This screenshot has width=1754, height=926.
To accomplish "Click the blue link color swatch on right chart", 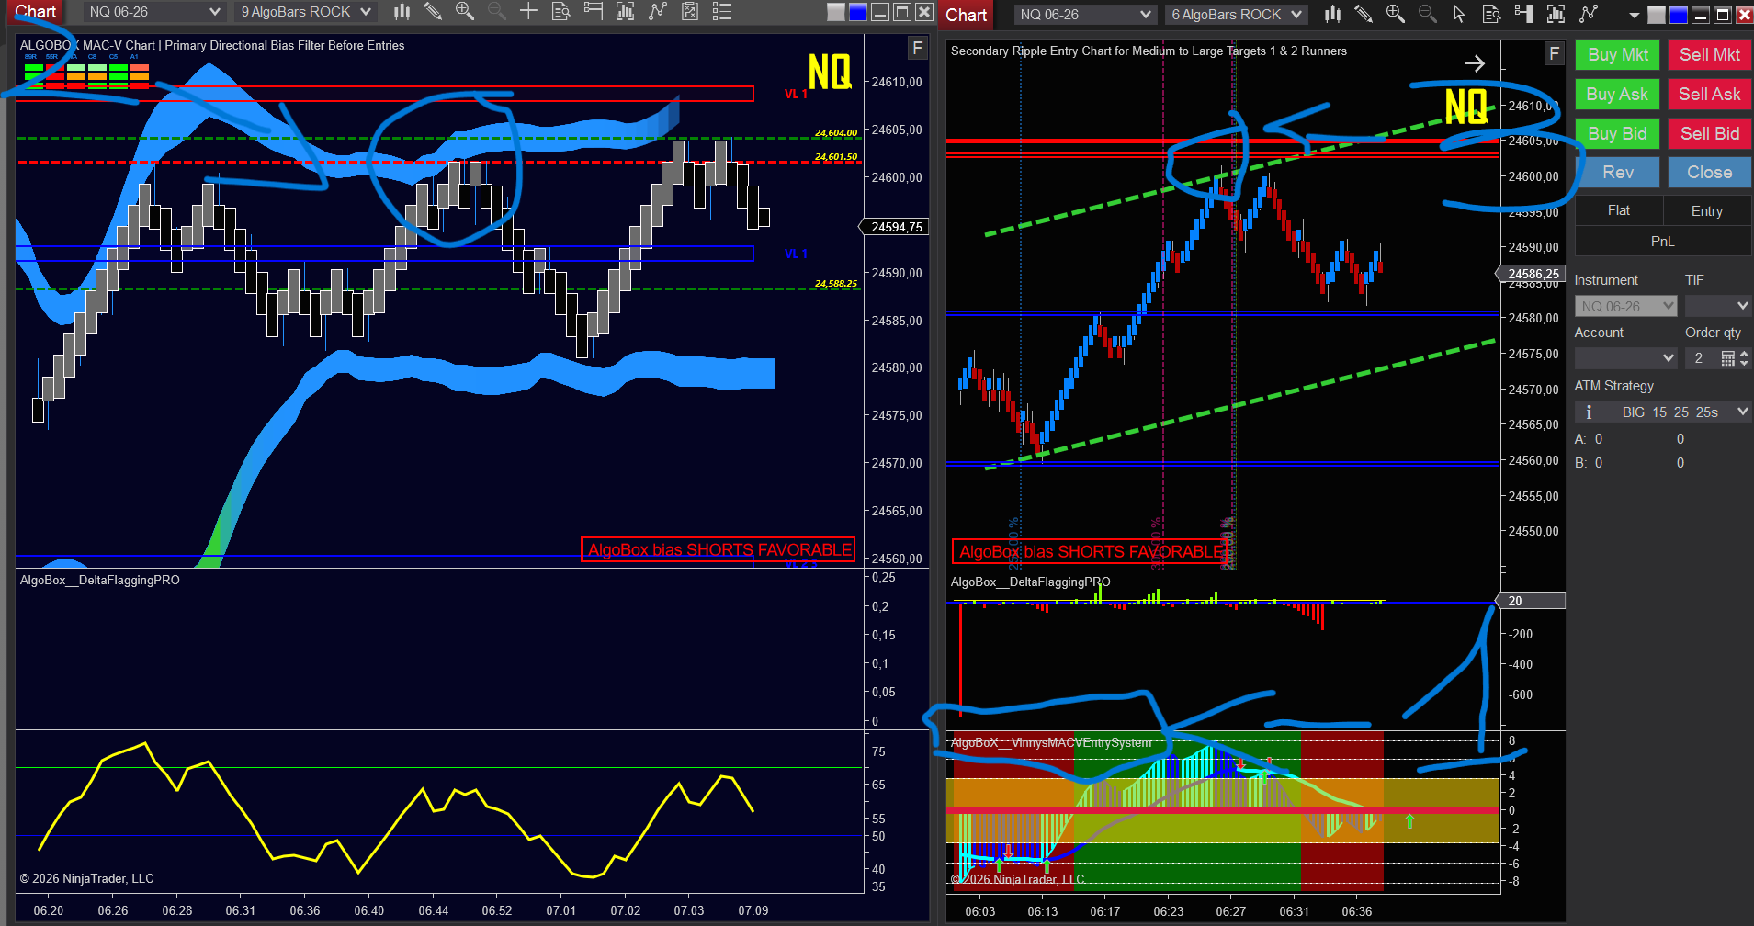I will (1678, 15).
